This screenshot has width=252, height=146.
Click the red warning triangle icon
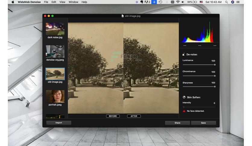point(184,111)
